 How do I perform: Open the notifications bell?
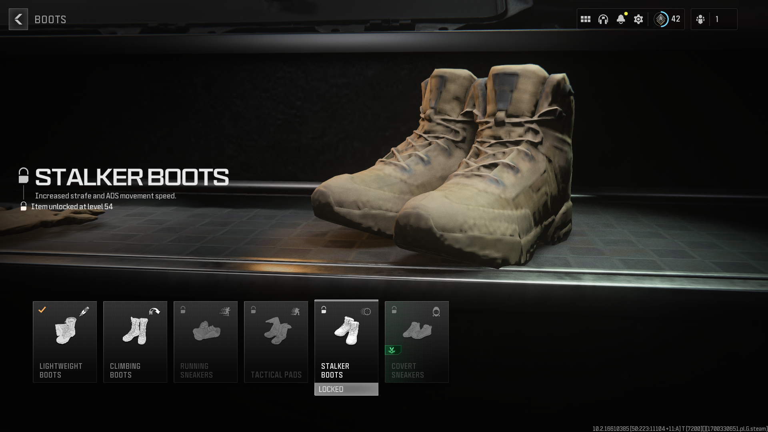[x=621, y=19]
